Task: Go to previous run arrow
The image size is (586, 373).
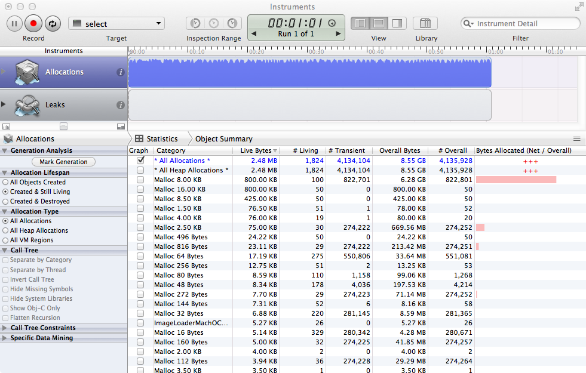Action: 254,33
